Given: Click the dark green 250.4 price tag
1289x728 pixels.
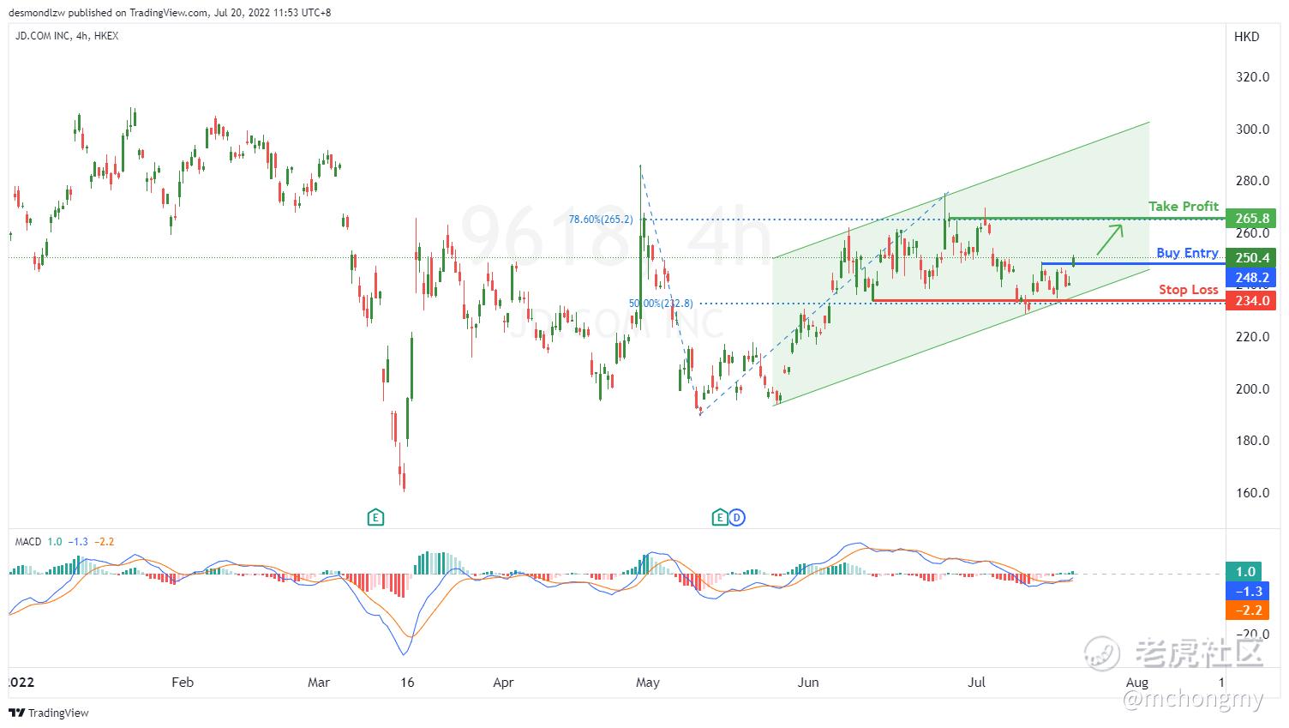Looking at the screenshot, I should tap(1252, 257).
